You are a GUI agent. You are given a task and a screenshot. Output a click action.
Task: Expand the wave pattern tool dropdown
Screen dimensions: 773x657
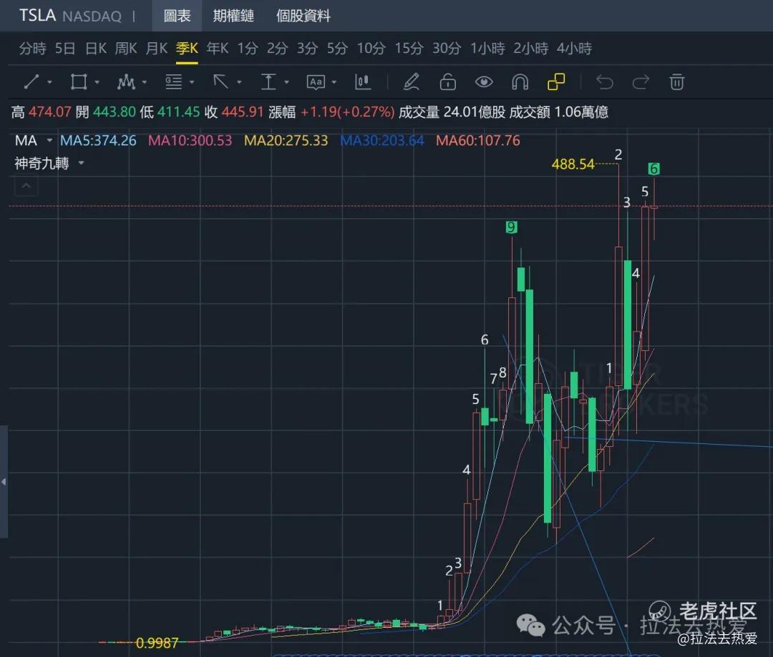144,82
